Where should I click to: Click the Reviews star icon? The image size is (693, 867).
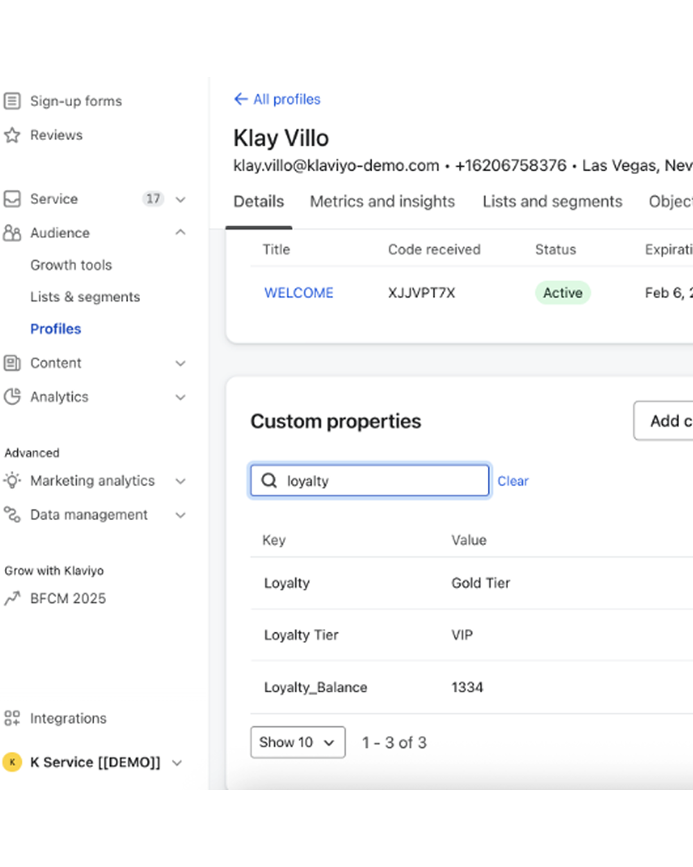(12, 135)
